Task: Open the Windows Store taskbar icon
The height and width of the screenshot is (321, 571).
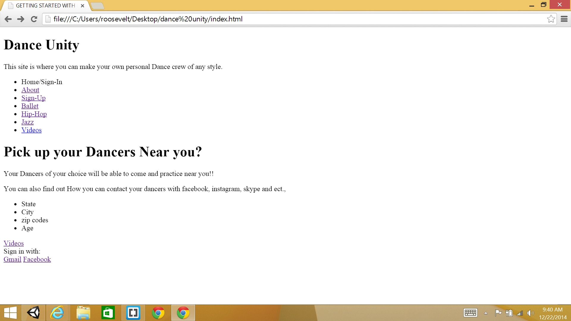Action: [x=108, y=313]
